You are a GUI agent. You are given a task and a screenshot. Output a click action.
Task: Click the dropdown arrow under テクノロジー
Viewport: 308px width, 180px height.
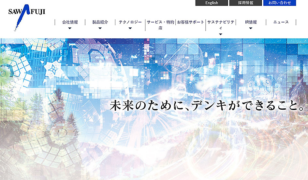[130, 28]
